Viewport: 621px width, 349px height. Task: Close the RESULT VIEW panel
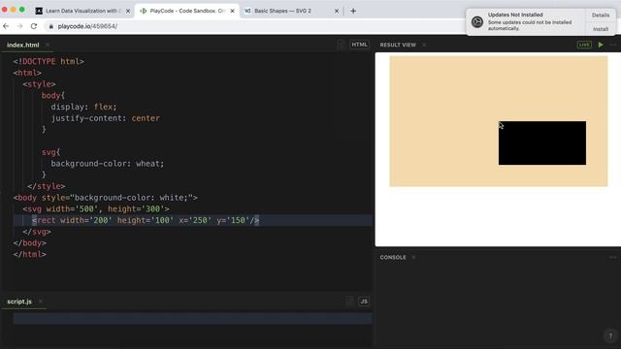(424, 45)
